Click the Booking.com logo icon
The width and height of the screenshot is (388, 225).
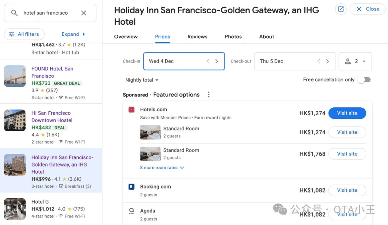(x=131, y=187)
